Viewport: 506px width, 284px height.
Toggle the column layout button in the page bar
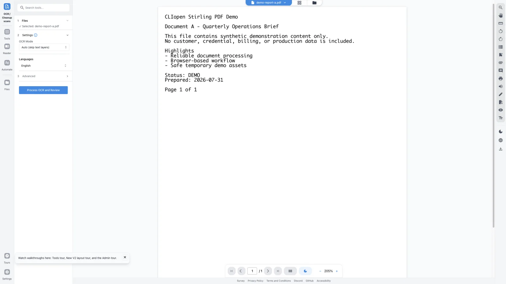click(290, 271)
